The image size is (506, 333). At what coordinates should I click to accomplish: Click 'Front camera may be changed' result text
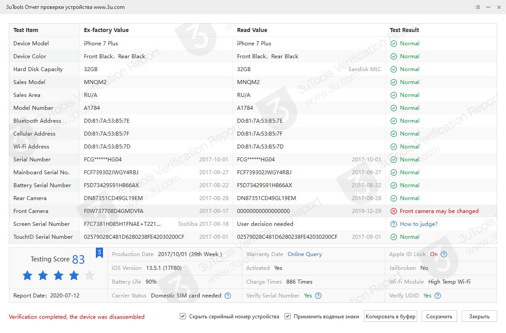pyautogui.click(x=439, y=211)
